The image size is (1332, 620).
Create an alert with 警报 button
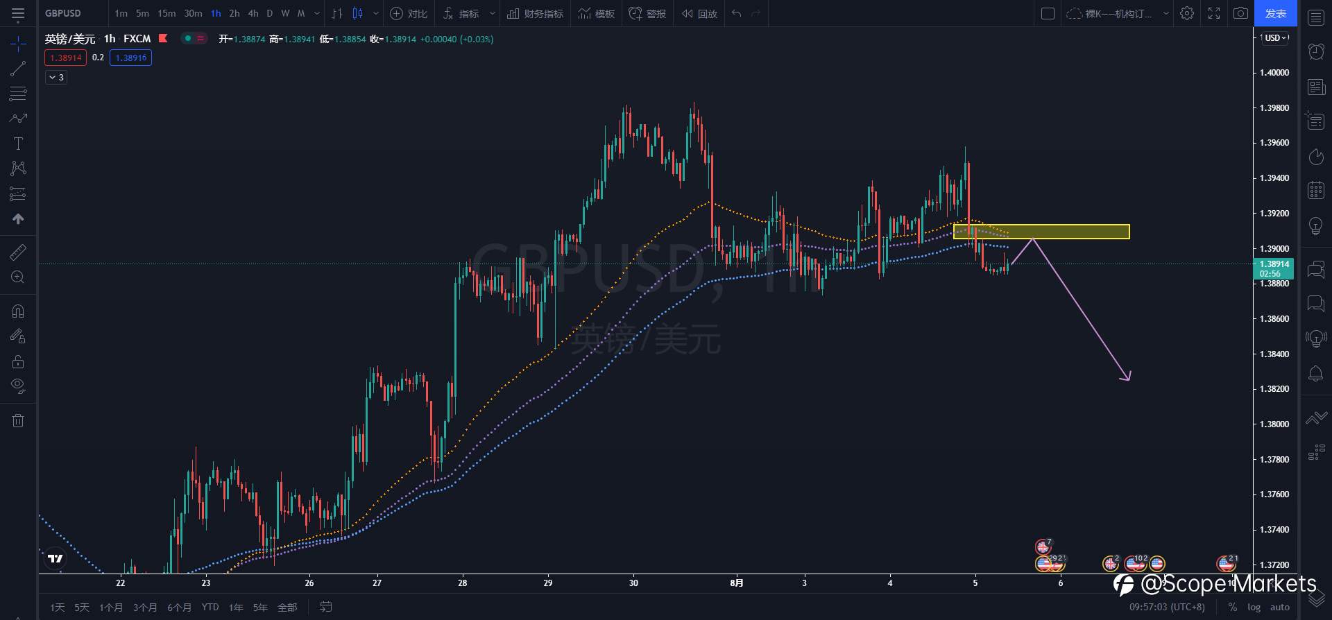(x=647, y=13)
